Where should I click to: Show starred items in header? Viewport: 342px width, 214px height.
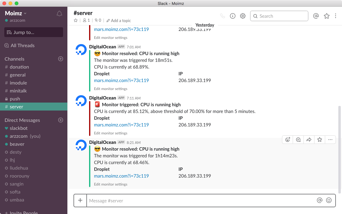click(x=327, y=16)
